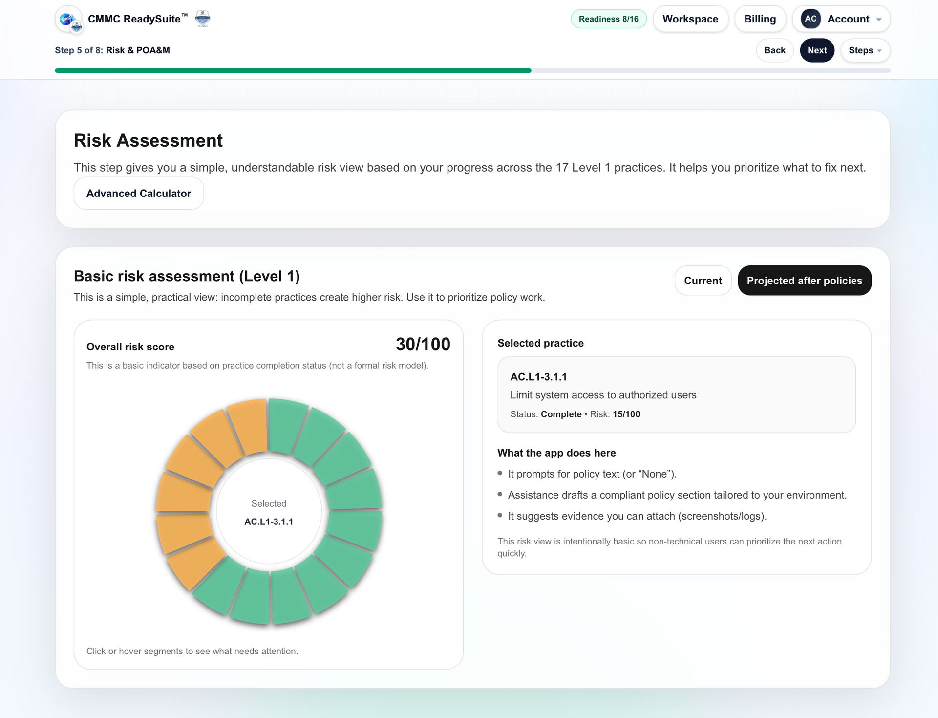Navigate to the Billing page

tap(760, 19)
